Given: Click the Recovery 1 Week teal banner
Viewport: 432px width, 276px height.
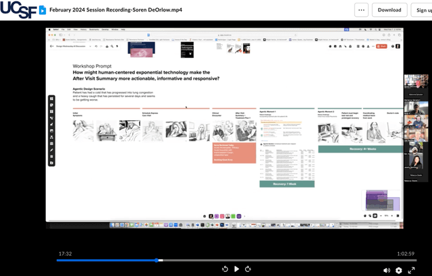Looking at the screenshot, I should (x=287, y=184).
